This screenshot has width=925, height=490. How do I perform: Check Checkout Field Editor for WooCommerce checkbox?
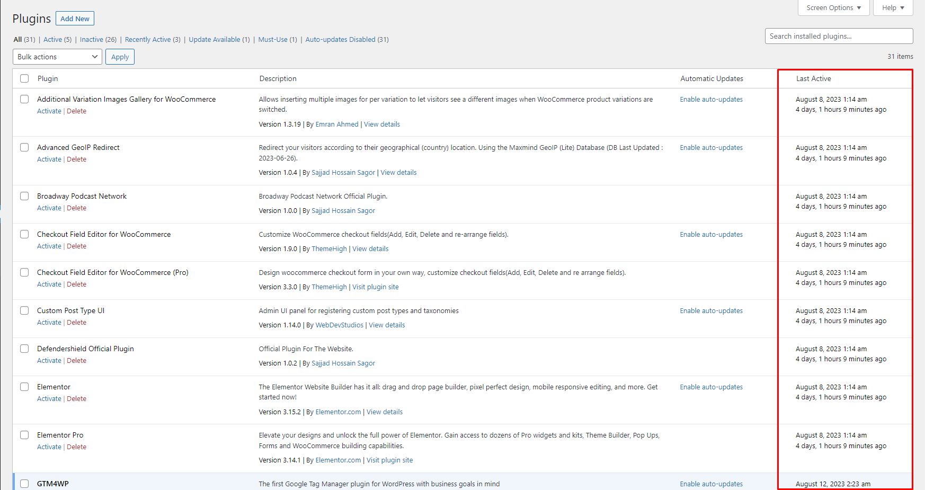click(x=24, y=234)
